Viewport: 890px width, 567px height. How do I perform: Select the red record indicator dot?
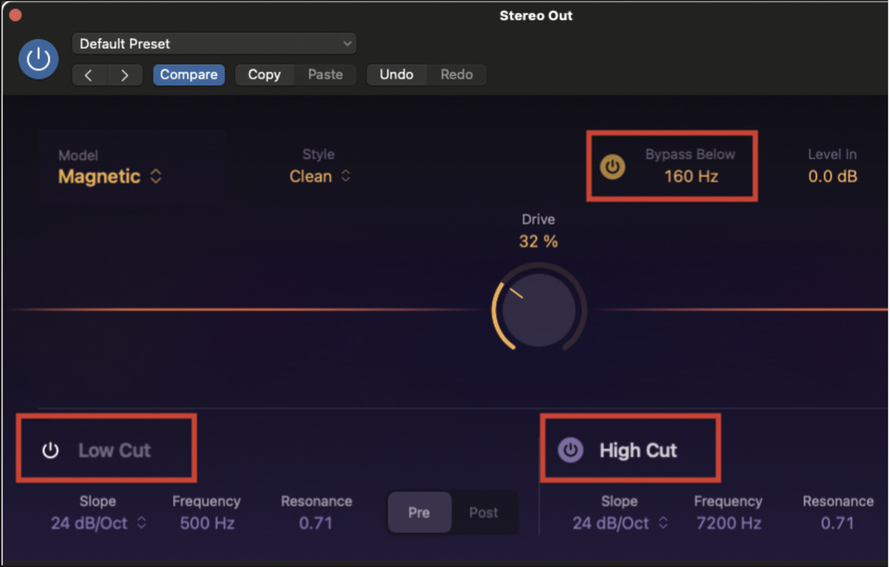click(14, 14)
